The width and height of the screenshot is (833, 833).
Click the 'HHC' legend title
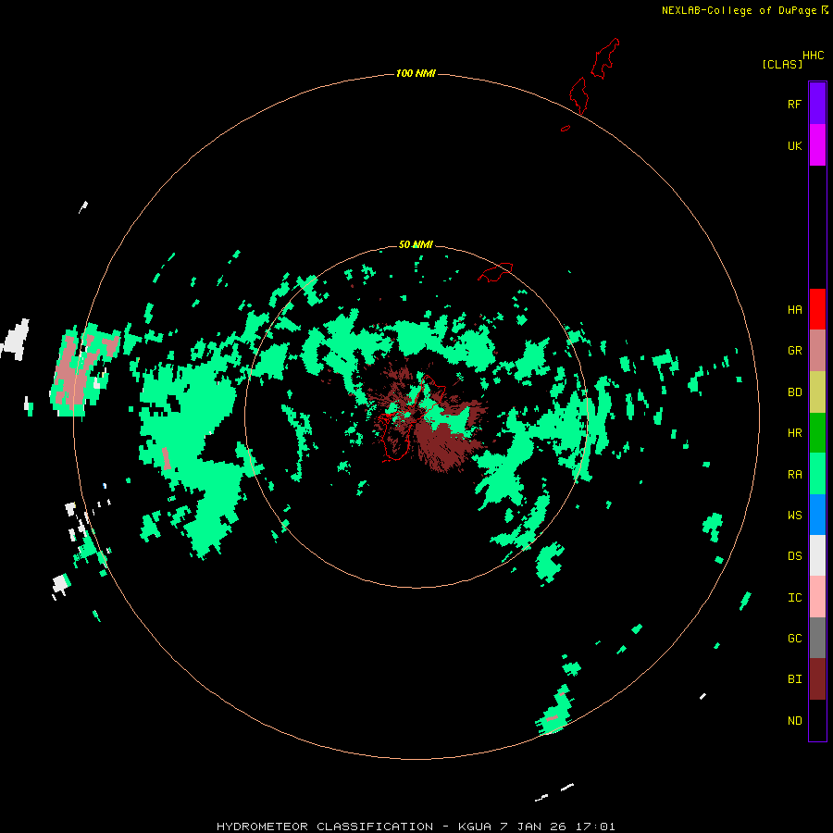pyautogui.click(x=813, y=56)
